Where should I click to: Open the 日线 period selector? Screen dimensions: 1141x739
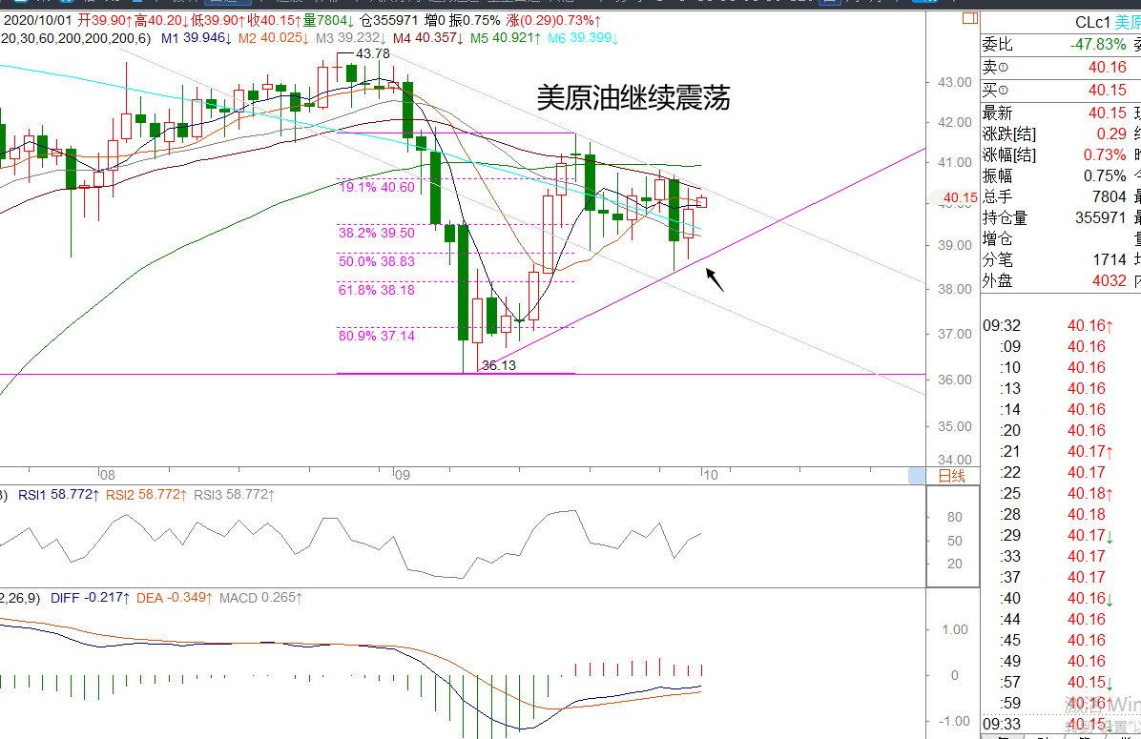click(x=952, y=476)
